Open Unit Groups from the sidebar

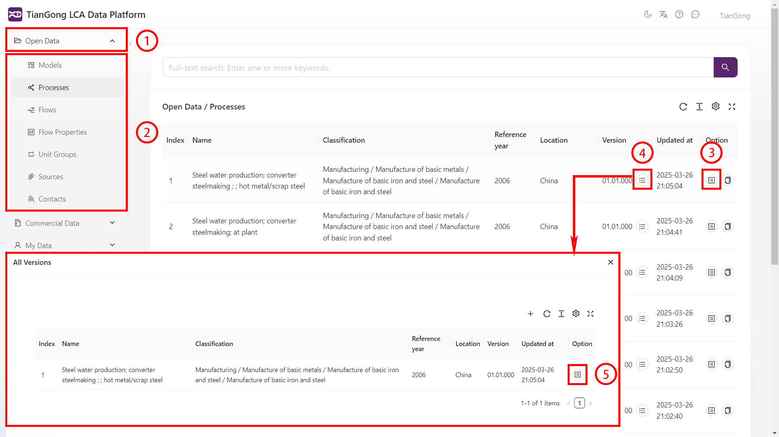57,154
